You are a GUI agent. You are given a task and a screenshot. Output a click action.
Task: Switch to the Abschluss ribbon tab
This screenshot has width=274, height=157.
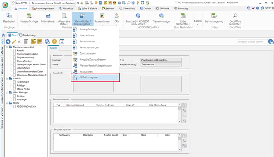[x=66, y=9]
